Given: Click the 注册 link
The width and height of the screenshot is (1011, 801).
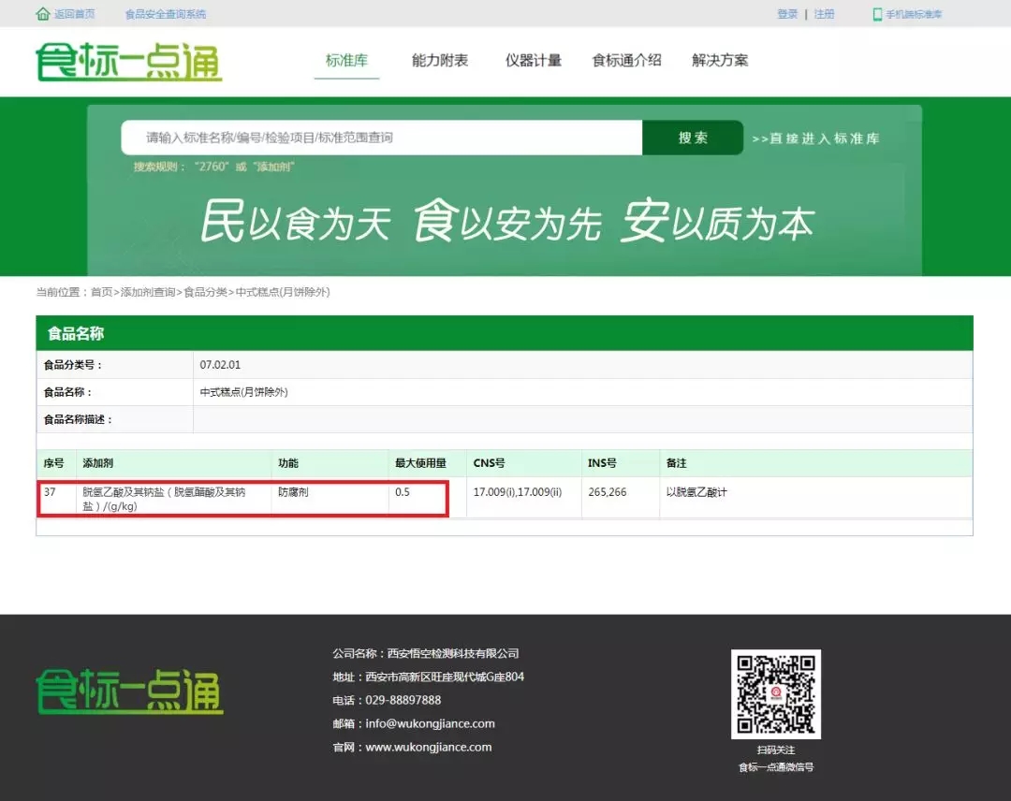Looking at the screenshot, I should (x=824, y=14).
